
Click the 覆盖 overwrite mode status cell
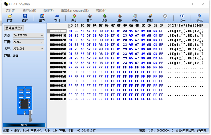click(142, 130)
